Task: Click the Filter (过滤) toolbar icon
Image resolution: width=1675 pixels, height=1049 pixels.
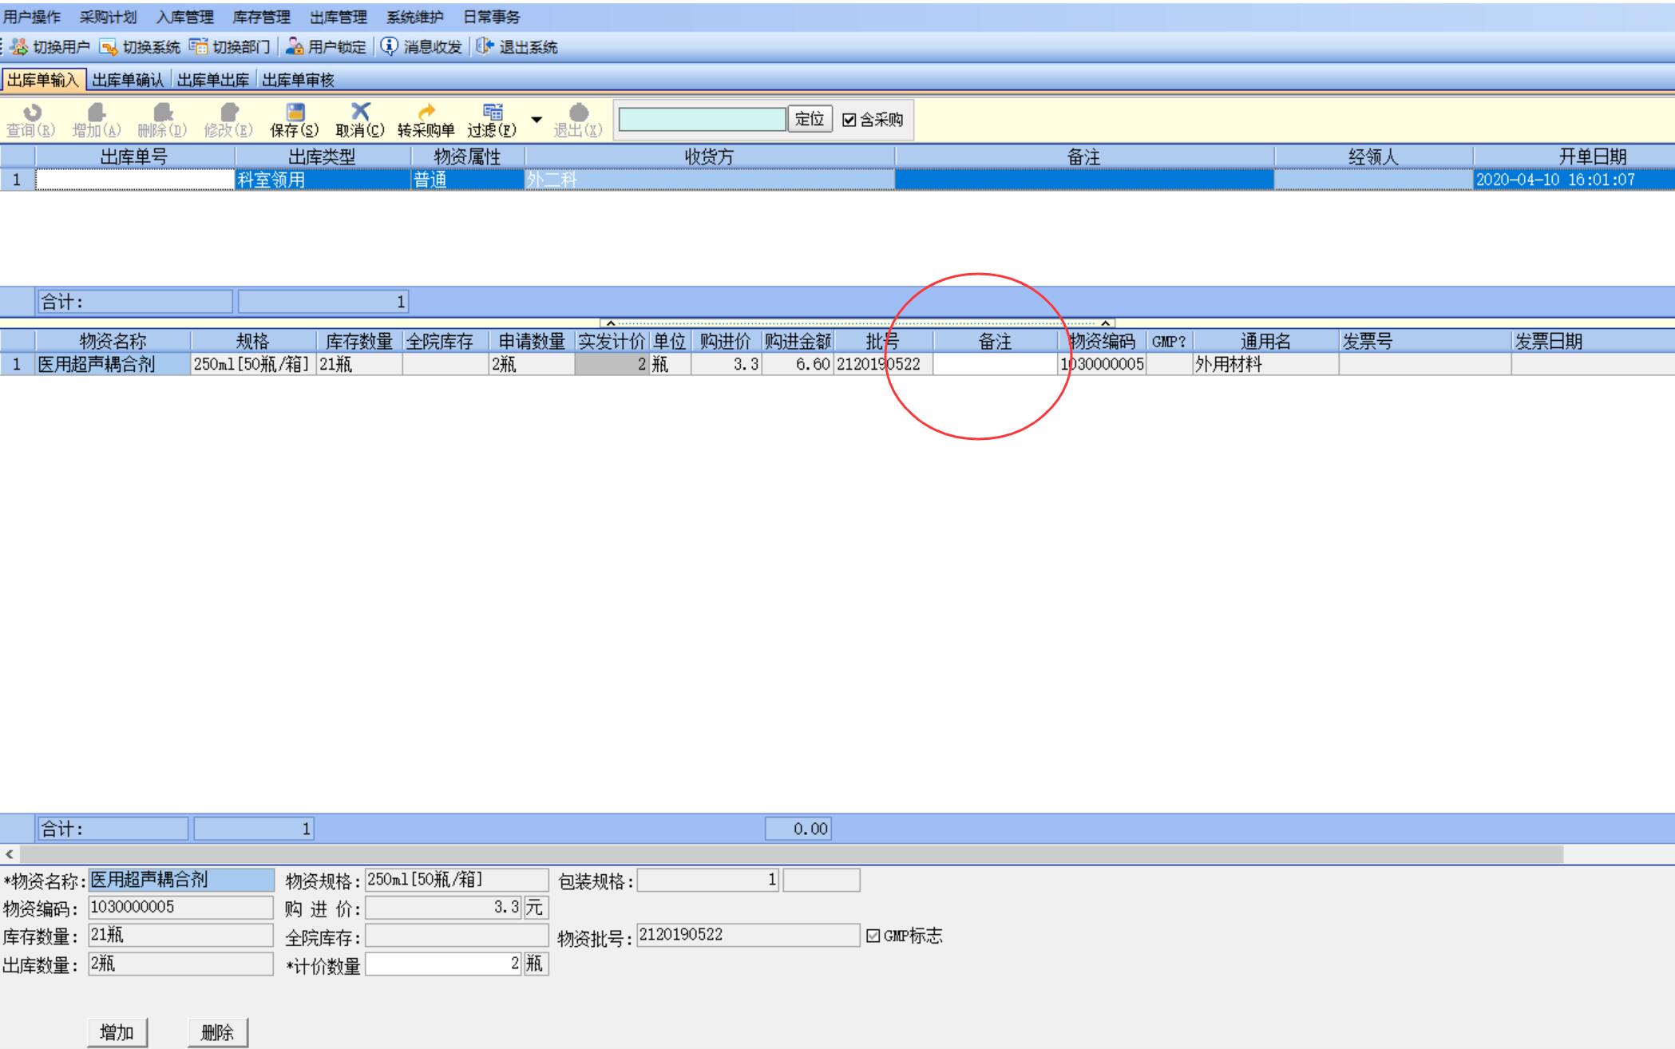Action: 493,113
